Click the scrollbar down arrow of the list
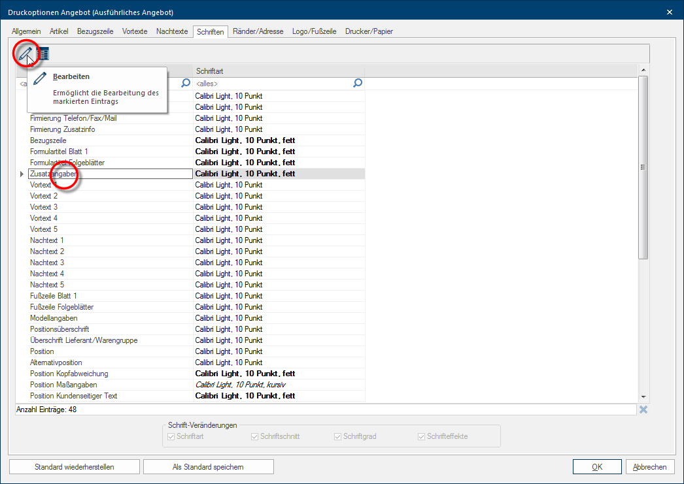 tap(643, 396)
